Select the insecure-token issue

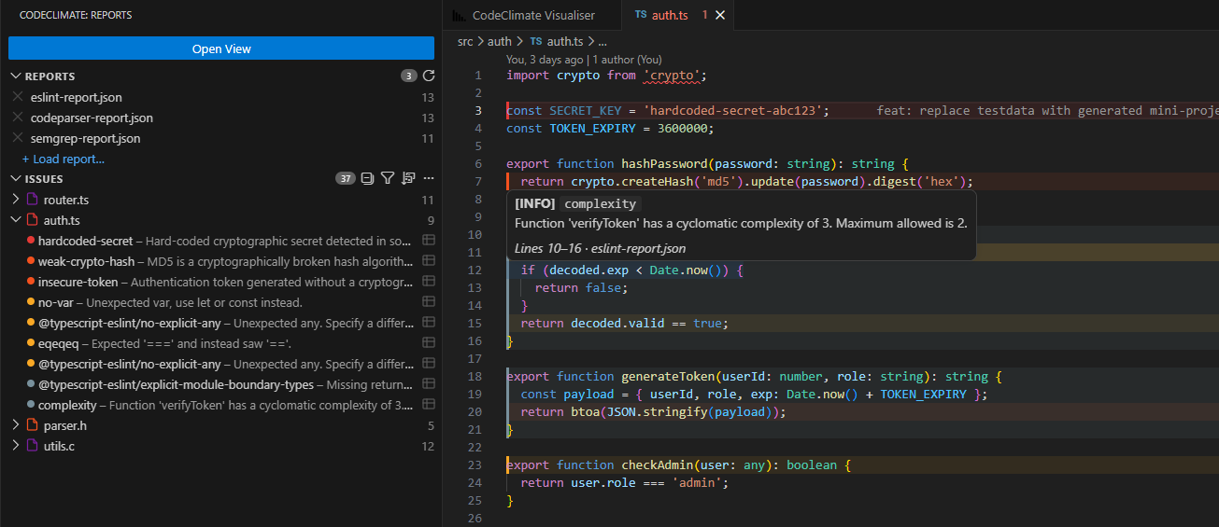(221, 282)
